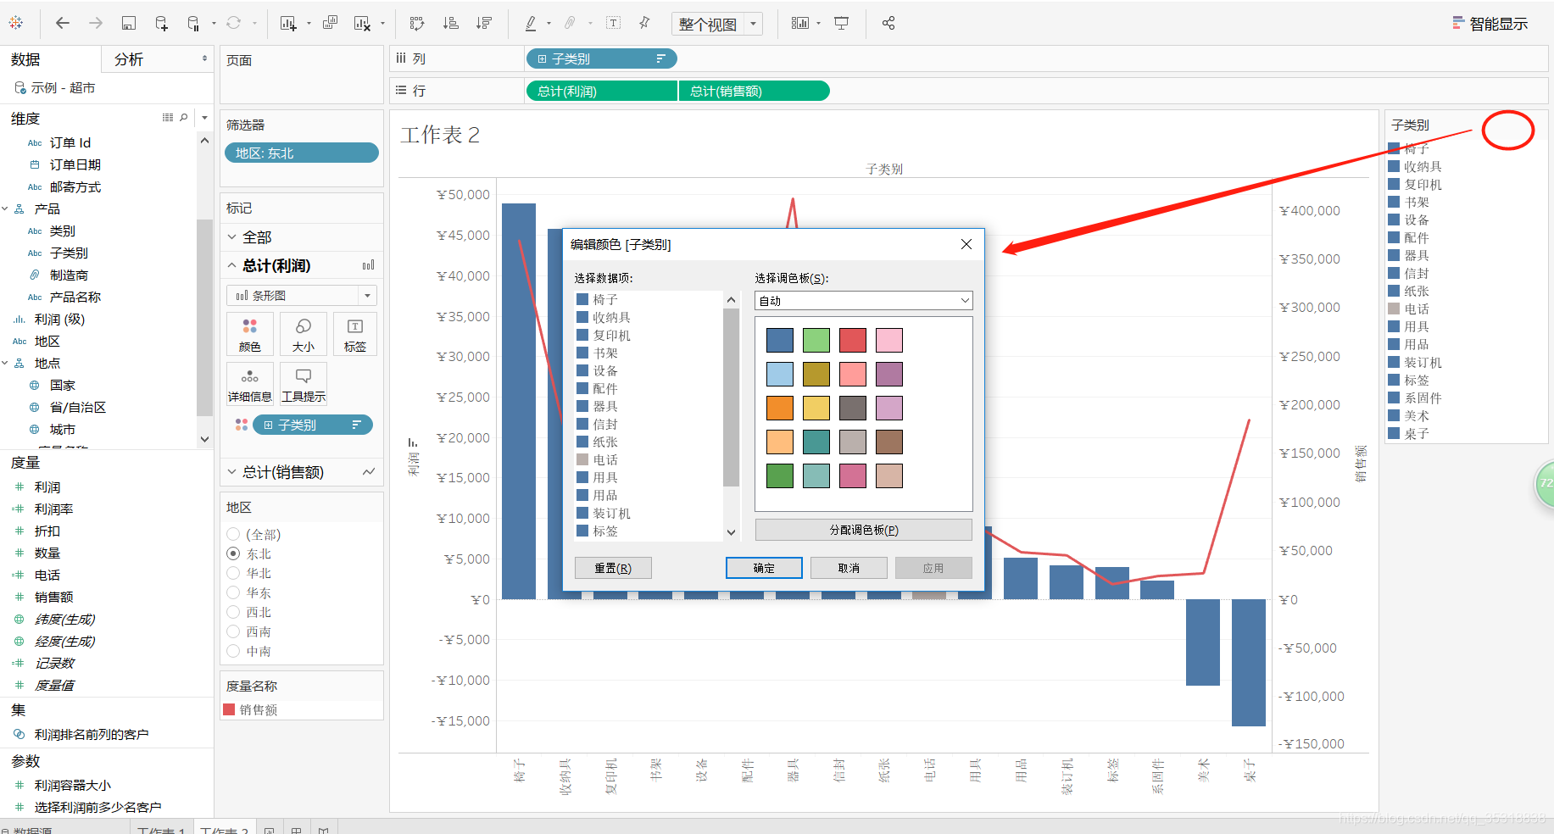Toggle mark labels with T icon

point(613,23)
